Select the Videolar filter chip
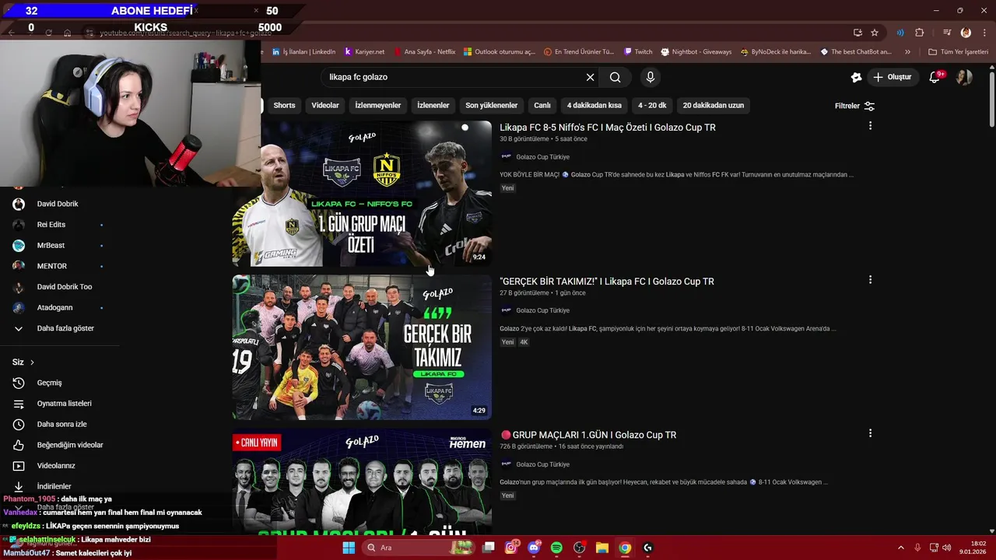996x560 pixels. [x=325, y=105]
